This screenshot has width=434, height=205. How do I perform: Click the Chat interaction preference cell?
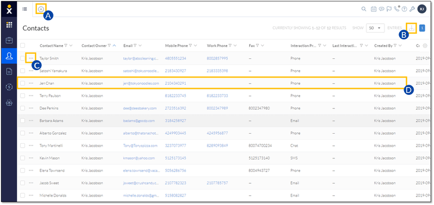click(x=294, y=145)
